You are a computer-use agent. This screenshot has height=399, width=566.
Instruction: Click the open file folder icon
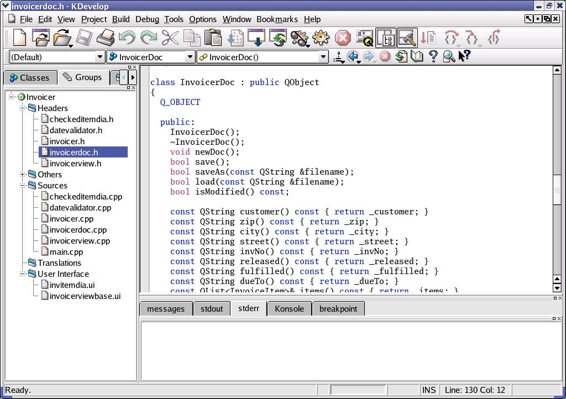point(63,38)
